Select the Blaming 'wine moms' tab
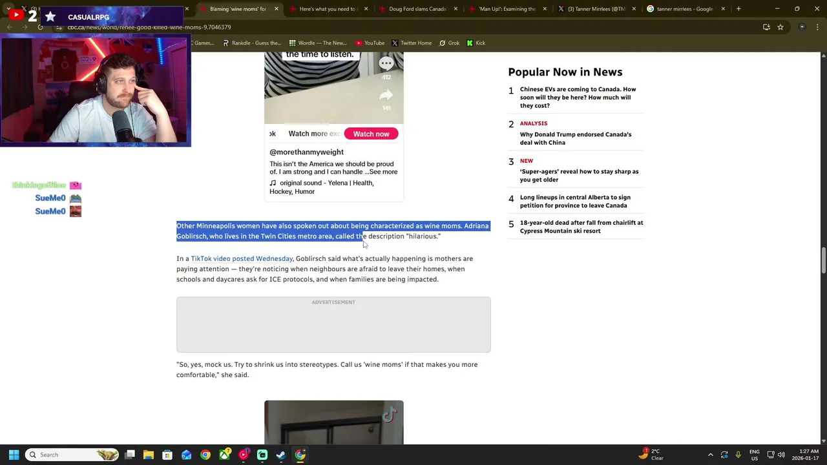The image size is (827, 465). 236,9
